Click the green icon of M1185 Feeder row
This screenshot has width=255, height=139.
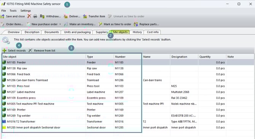pyautogui.click(x=4, y=62)
